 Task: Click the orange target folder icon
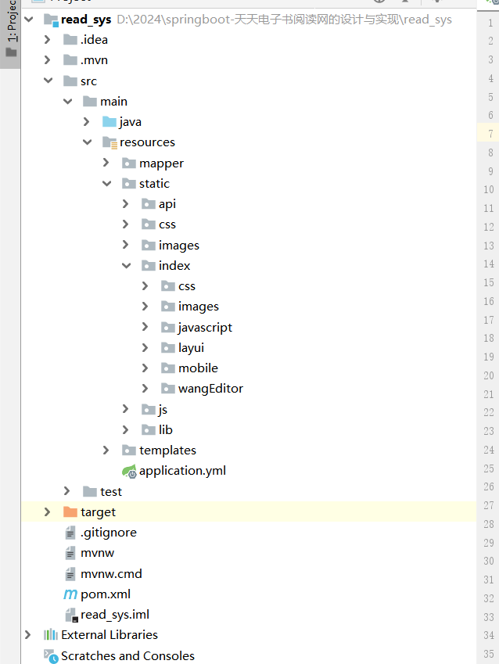click(x=70, y=512)
